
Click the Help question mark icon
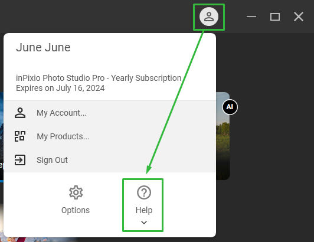point(144,192)
